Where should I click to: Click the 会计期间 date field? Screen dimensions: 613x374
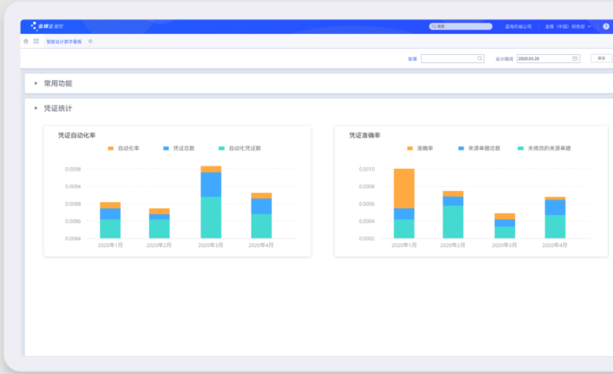548,59
